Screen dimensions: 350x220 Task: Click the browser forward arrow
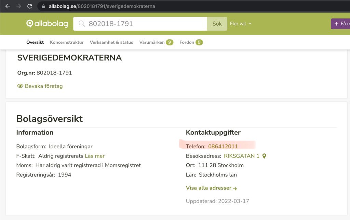pos(18,6)
